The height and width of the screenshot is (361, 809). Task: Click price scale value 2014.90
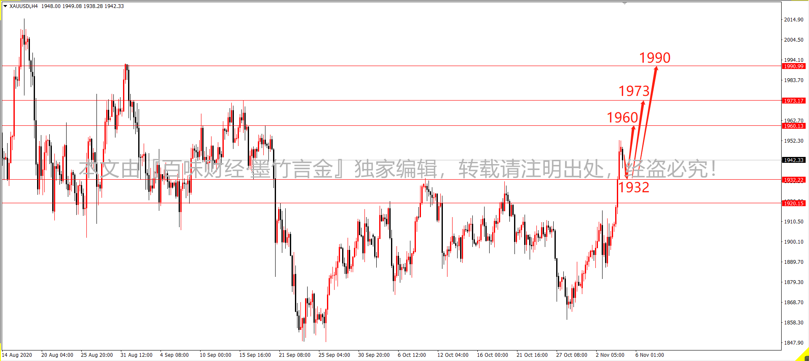point(793,19)
